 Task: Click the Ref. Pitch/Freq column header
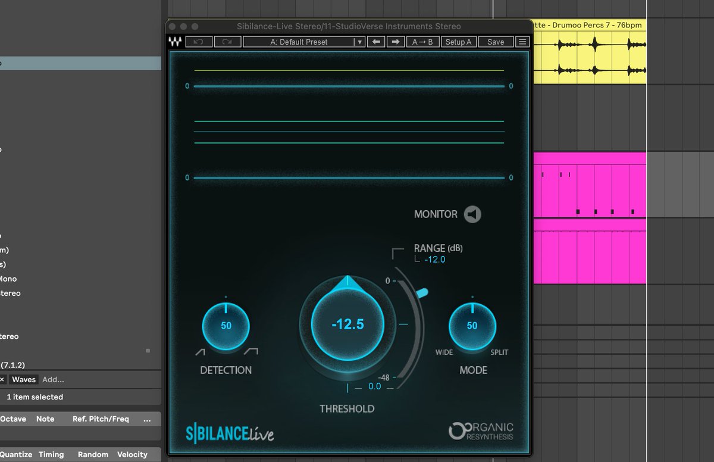(101, 419)
